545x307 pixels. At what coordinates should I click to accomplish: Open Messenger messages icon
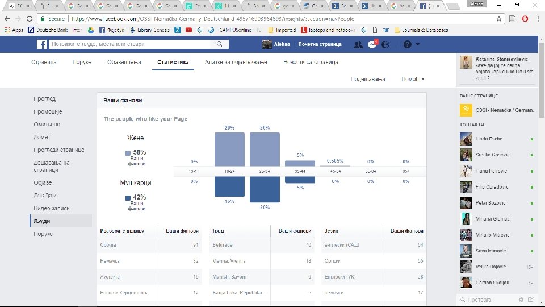pos(372,44)
